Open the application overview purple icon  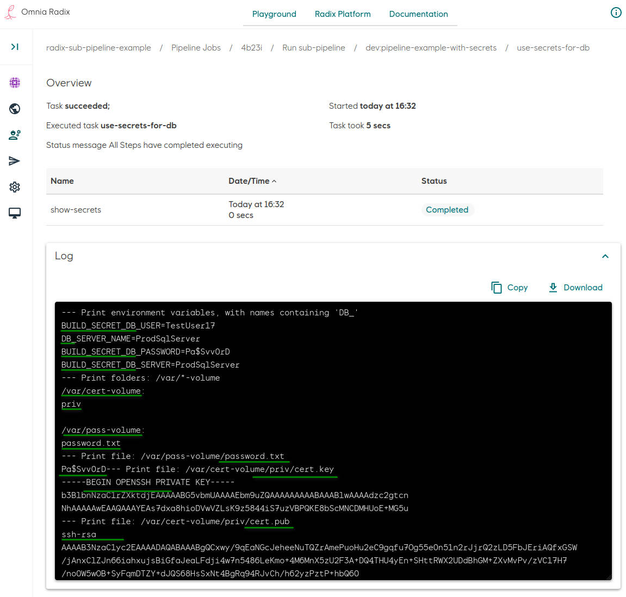point(15,83)
